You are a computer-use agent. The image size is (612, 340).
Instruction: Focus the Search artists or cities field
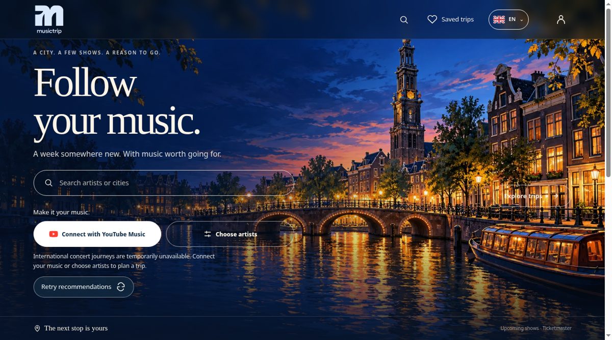tap(164, 183)
